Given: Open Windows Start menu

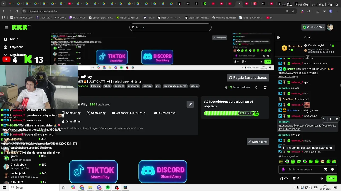Looking at the screenshot, I should [4, 188].
